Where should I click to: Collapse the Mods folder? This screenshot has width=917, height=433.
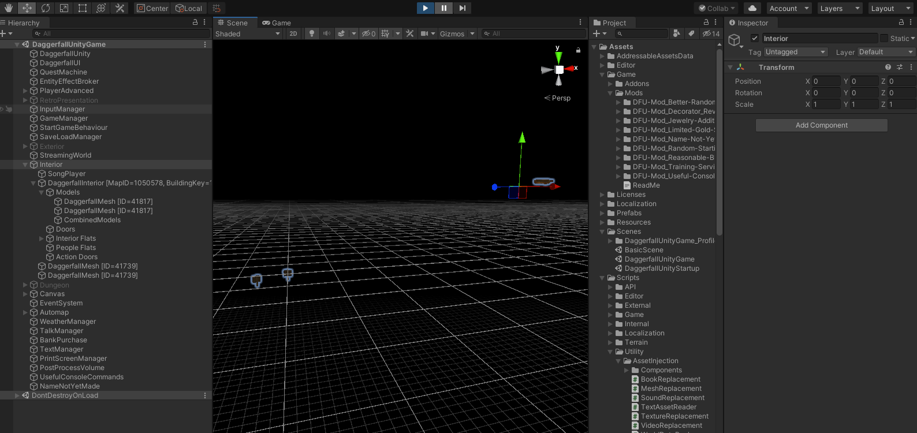610,93
